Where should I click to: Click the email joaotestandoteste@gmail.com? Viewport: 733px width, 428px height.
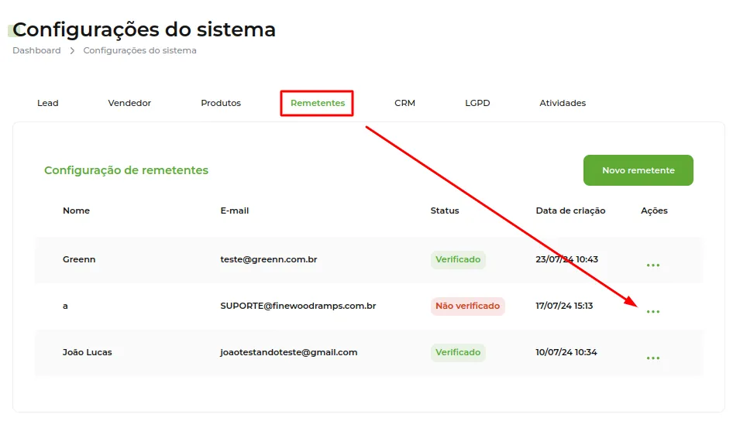289,352
